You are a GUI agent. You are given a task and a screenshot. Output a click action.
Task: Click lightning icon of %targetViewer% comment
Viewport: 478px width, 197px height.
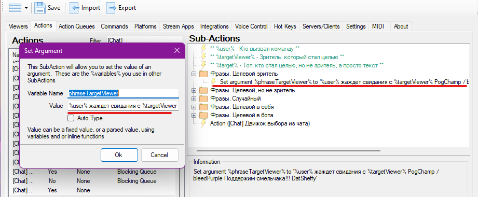[x=203, y=57]
